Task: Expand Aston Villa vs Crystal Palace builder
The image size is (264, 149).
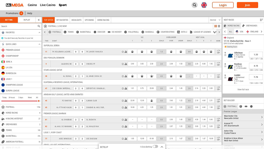Action: pyautogui.click(x=243, y=132)
